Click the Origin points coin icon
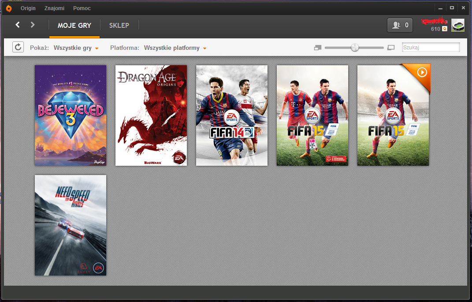This screenshot has height=302, width=472. (x=445, y=29)
